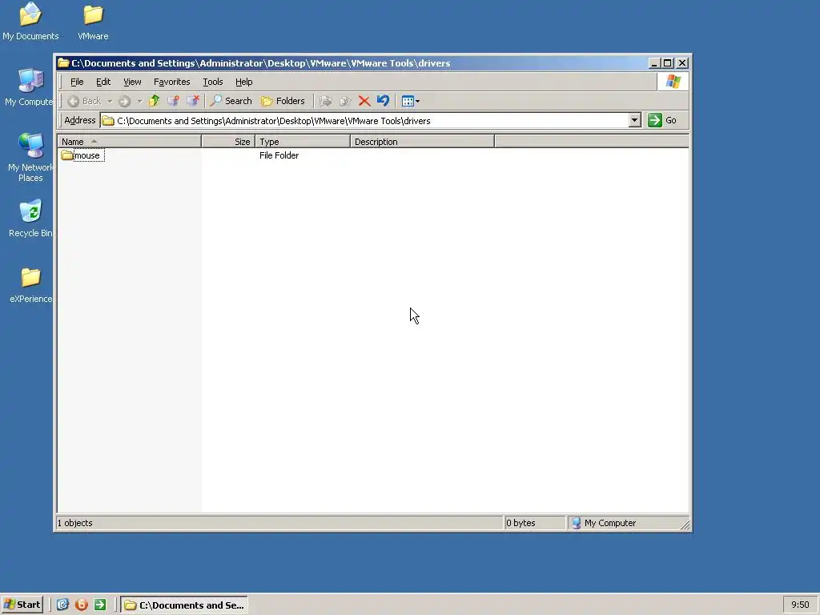The height and width of the screenshot is (615, 820).
Task: Sort by the Description column header
Action: pos(422,142)
